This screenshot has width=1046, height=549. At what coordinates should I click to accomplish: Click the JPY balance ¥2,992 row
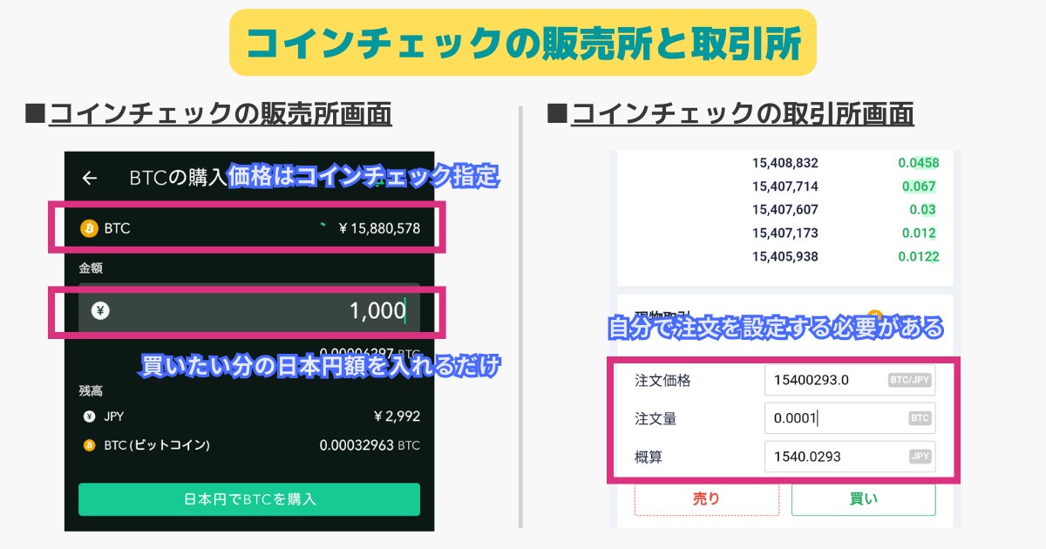tap(249, 417)
